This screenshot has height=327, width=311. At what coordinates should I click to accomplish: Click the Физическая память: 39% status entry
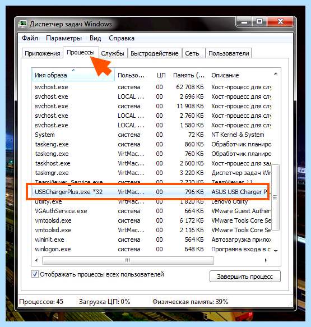[191, 302]
